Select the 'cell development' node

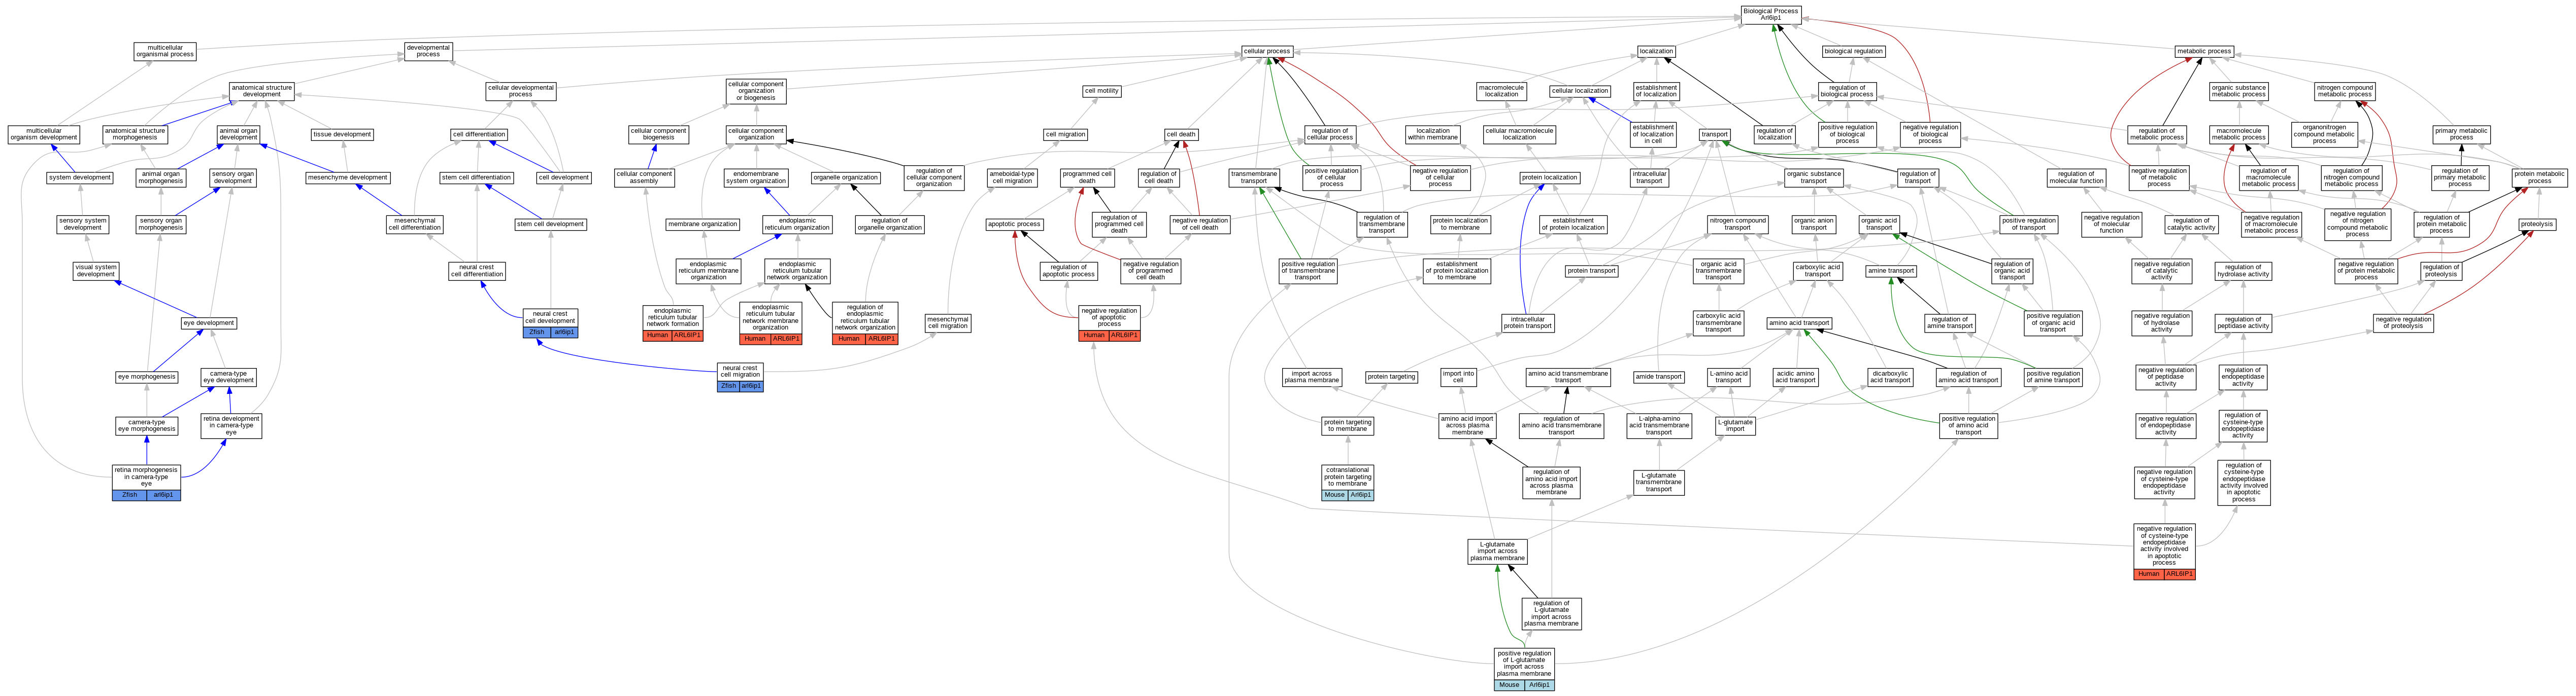[x=564, y=178]
